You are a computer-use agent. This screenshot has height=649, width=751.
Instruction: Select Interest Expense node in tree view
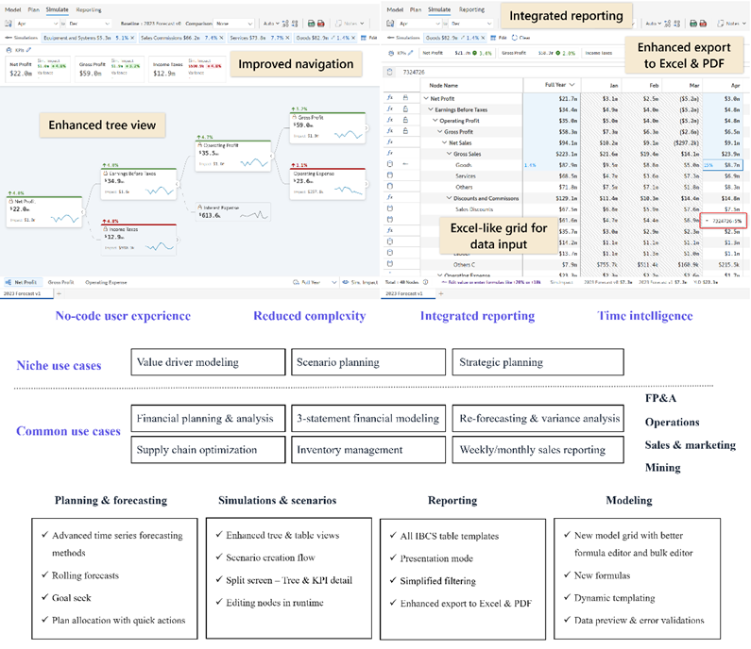233,212
